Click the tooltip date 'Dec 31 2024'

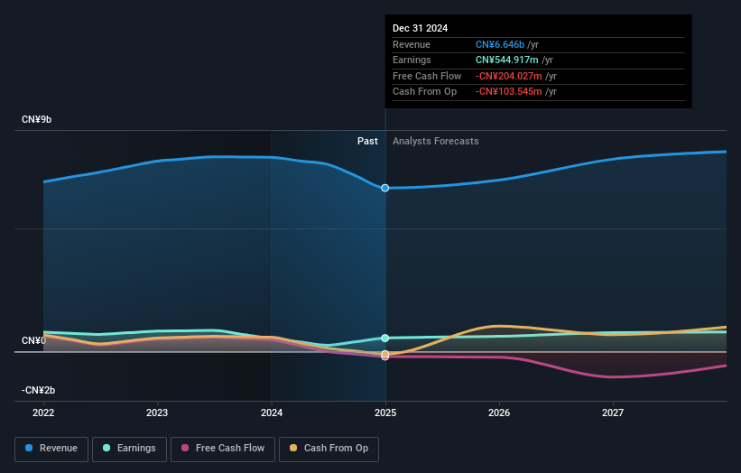coord(420,28)
